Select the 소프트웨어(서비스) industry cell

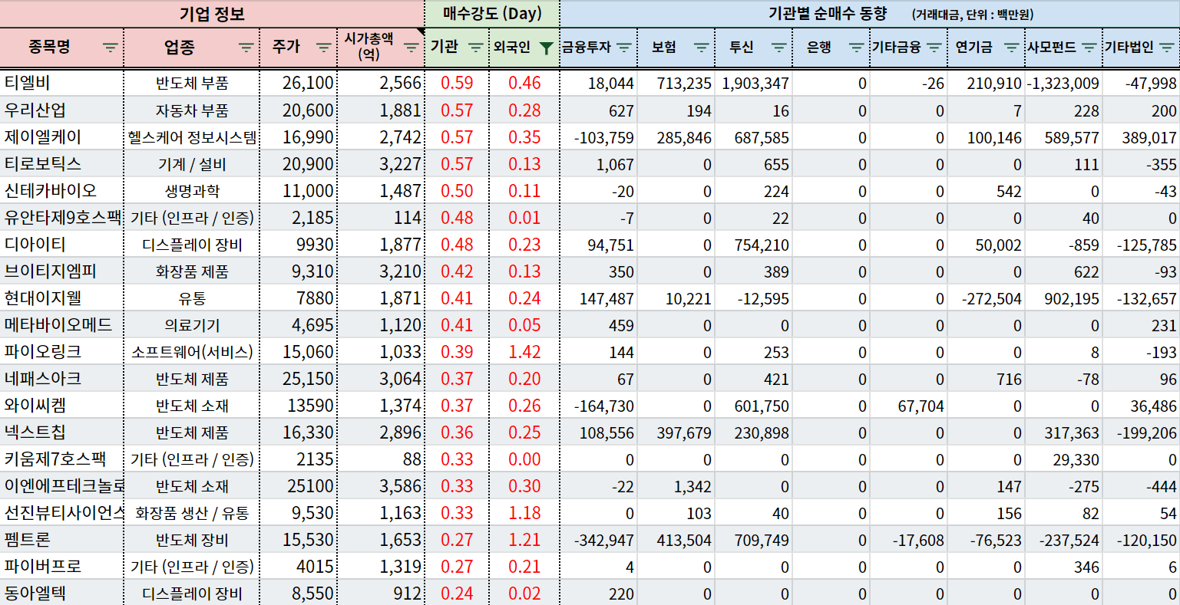(192, 351)
